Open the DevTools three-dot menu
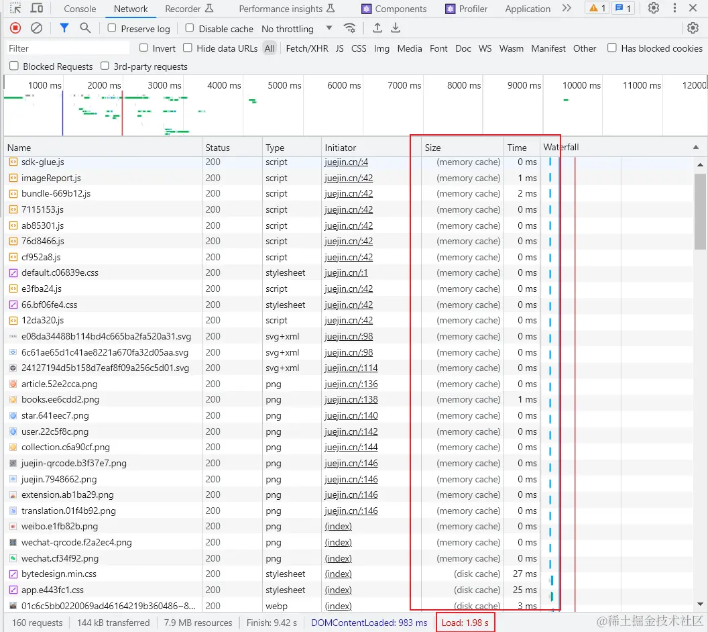Viewport: 708px width, 632px height. [674, 8]
